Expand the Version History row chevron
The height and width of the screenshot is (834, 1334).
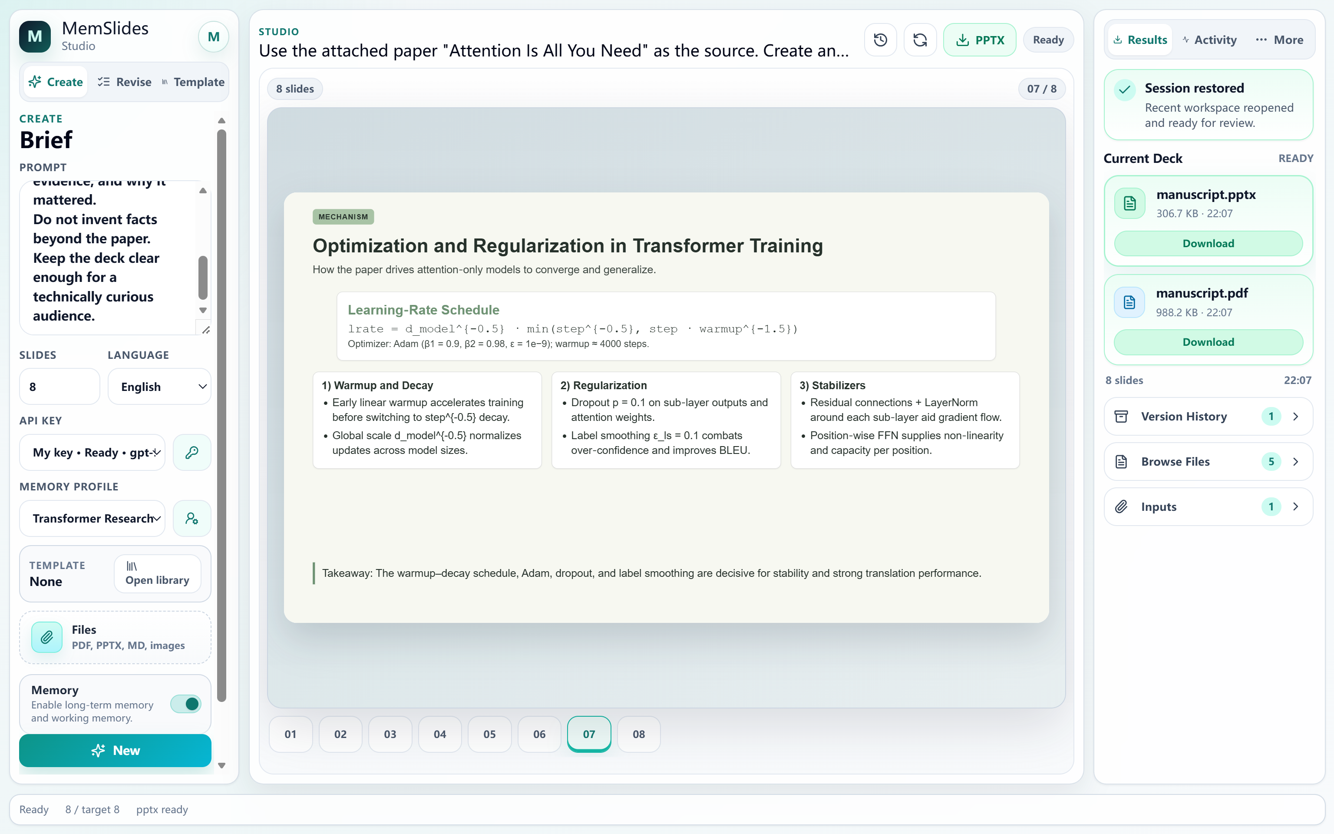pos(1295,417)
